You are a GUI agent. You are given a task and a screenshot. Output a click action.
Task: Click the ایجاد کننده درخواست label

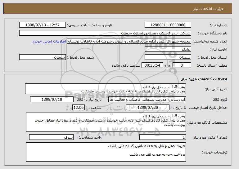[210, 41]
